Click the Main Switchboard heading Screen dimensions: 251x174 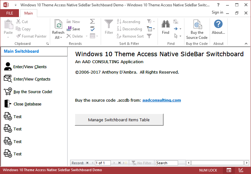click(x=21, y=51)
